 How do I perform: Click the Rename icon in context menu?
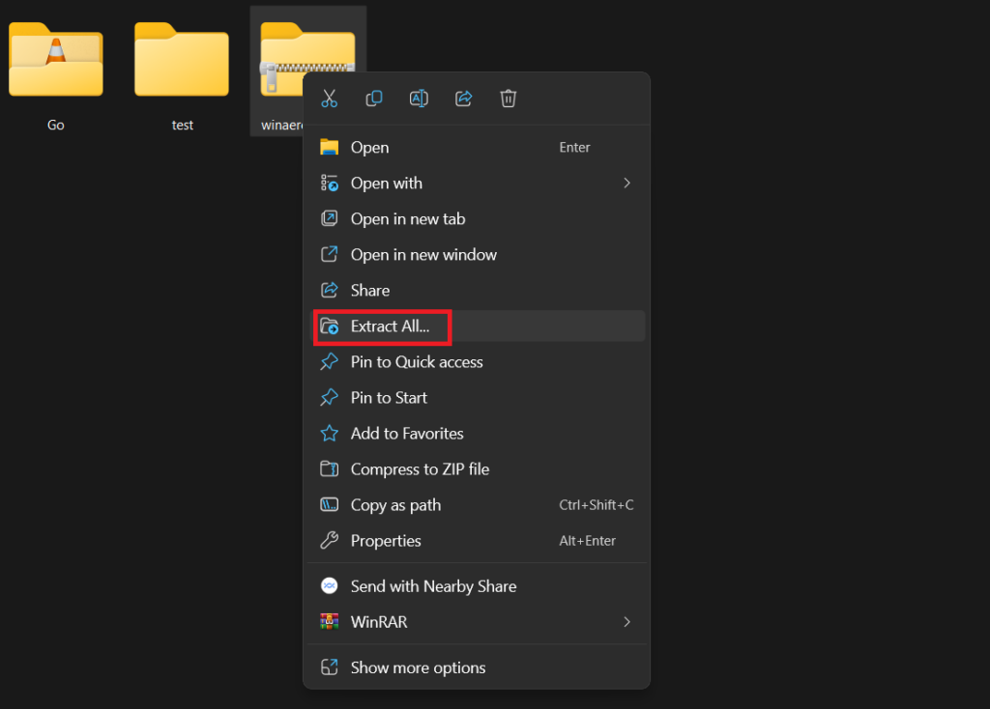tap(419, 99)
